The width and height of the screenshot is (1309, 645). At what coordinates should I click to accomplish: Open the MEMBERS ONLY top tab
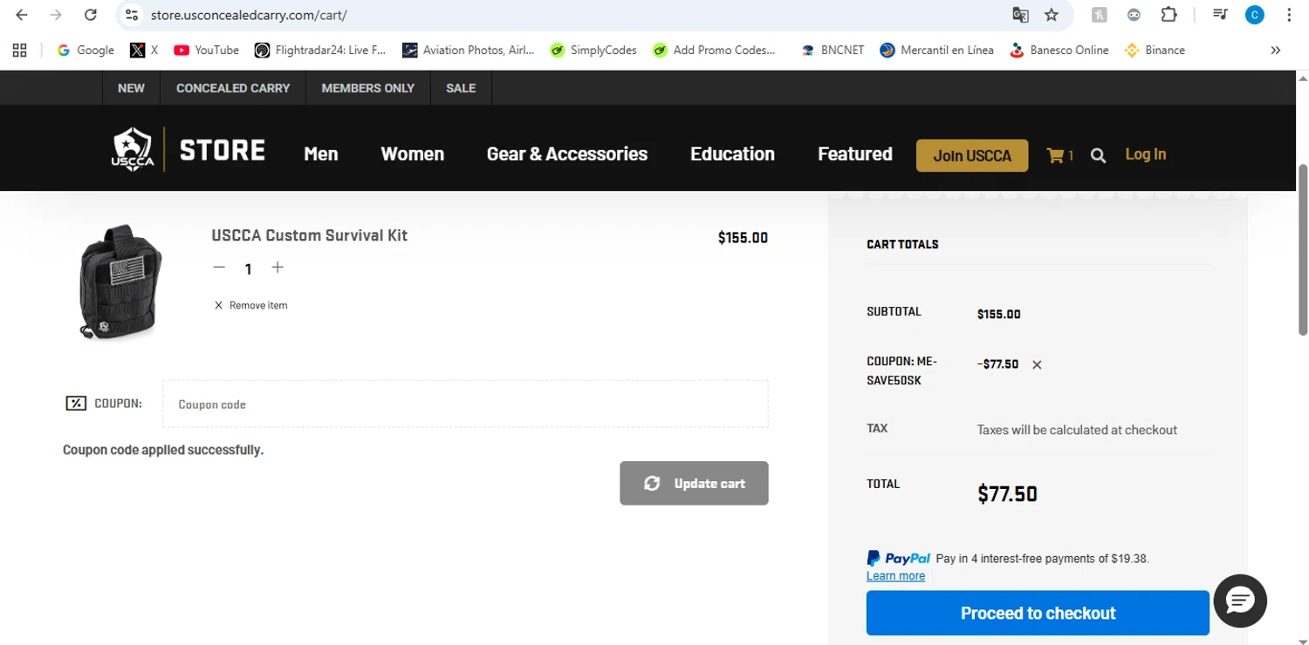pyautogui.click(x=368, y=88)
